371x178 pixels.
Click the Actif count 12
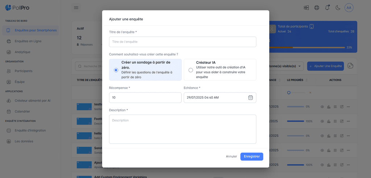coord(79,38)
